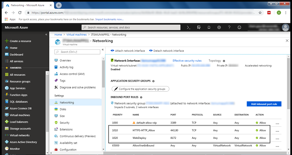Click the Virtual machines sidebar icon
The height and width of the screenshot is (155, 292).
(x=7, y=115)
